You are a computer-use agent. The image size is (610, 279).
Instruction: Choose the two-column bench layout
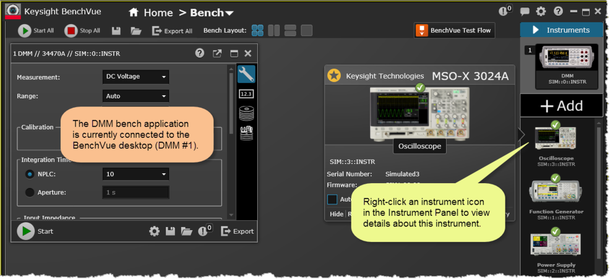tap(274, 31)
